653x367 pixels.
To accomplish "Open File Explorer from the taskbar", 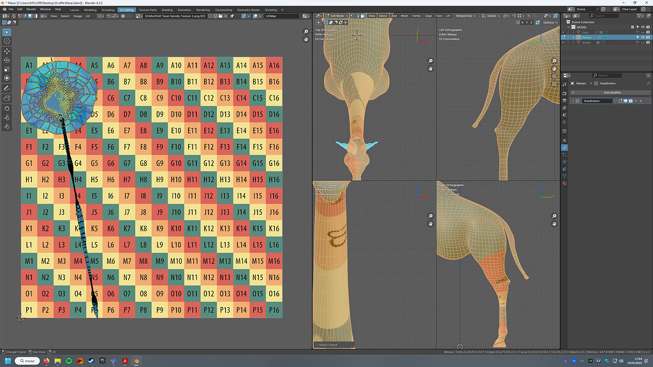I will pos(57,361).
